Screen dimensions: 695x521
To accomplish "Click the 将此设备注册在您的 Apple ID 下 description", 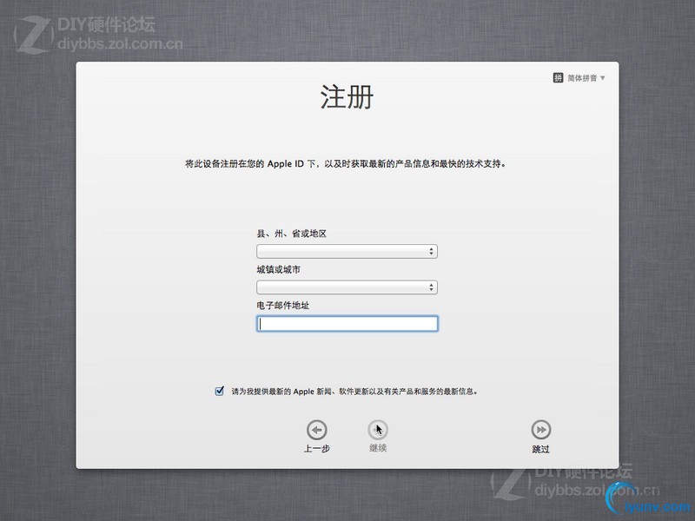I will pos(345,163).
